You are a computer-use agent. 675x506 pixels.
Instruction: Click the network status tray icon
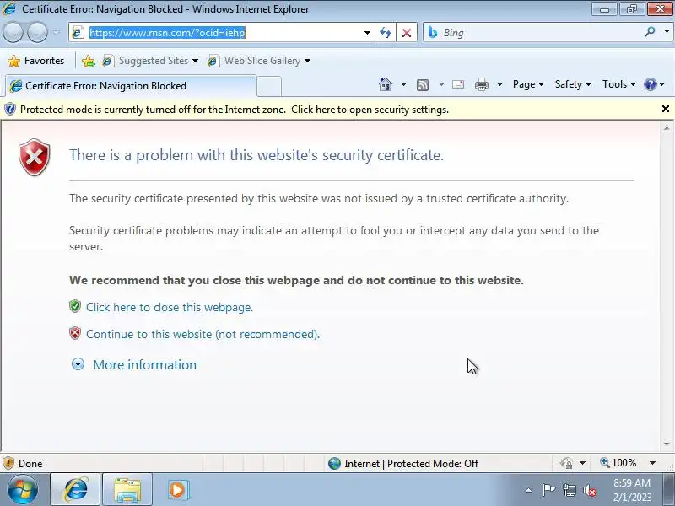570,490
